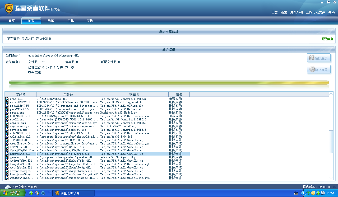
Task: Click the system clock showing 11:51
Action: (x=330, y=193)
